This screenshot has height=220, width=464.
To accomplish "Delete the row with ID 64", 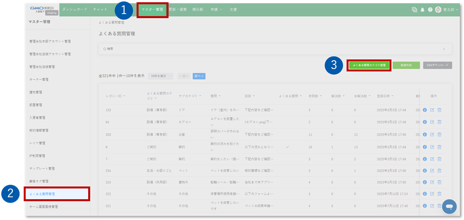I will click(x=439, y=122).
